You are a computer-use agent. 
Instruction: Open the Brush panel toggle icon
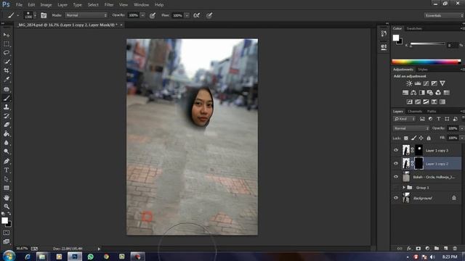click(x=44, y=15)
